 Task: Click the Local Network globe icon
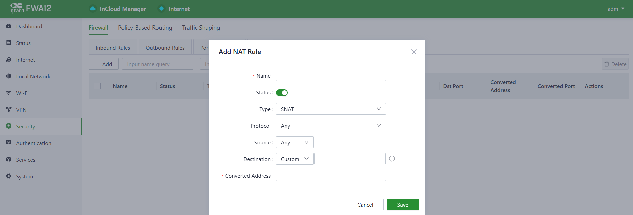(9, 76)
